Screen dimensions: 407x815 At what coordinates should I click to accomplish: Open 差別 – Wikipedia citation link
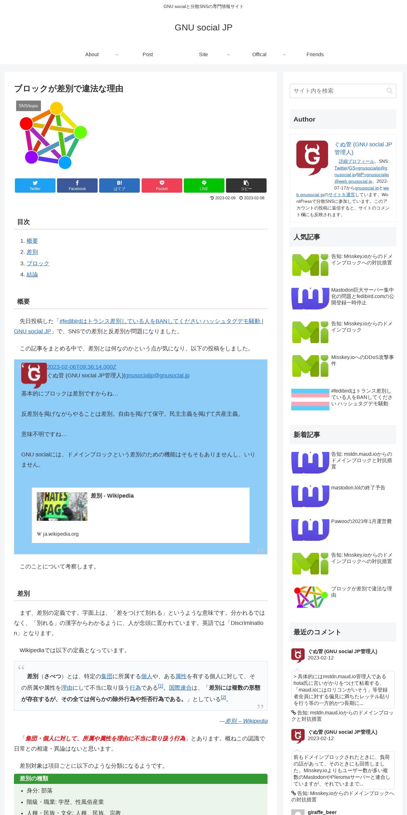point(246,721)
